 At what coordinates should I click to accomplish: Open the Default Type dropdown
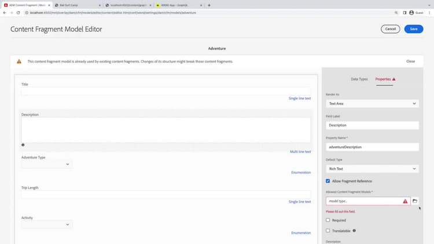(x=372, y=169)
